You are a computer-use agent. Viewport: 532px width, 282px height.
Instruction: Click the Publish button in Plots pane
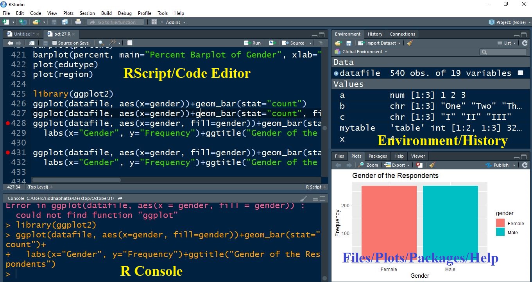click(x=497, y=165)
